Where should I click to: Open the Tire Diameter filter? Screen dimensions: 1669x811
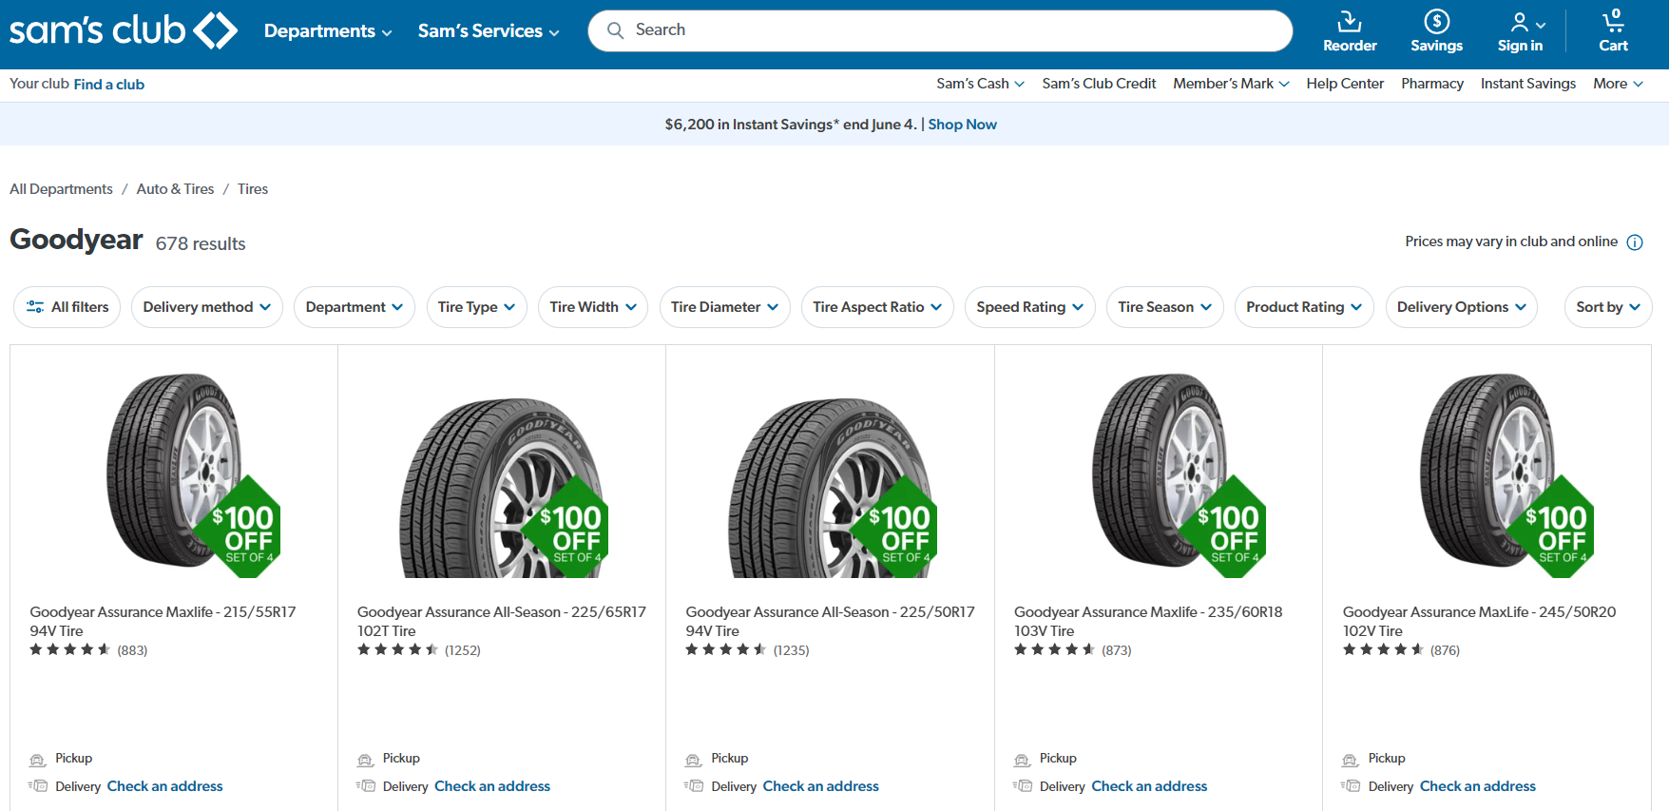coord(725,307)
